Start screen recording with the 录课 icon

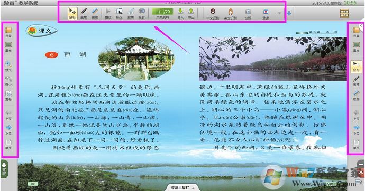pos(266,14)
